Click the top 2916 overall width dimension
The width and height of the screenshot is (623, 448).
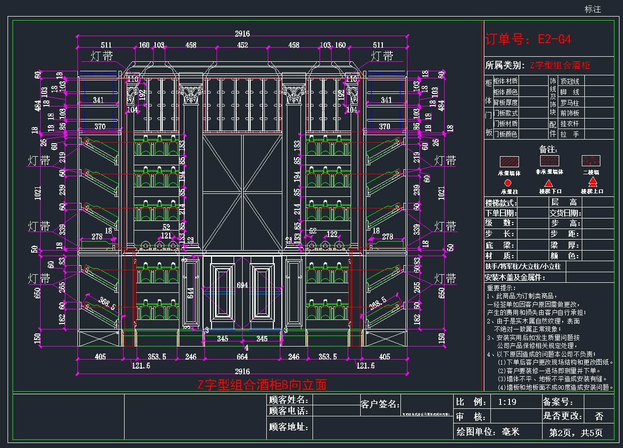click(x=242, y=34)
